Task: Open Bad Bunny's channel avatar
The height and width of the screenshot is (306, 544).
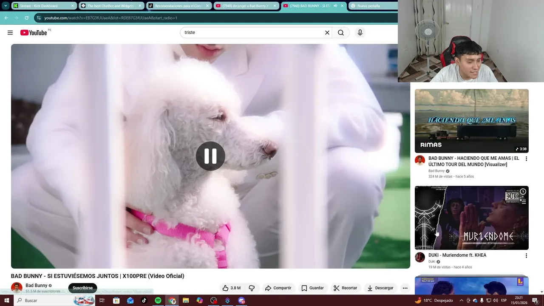Action: pos(17,288)
